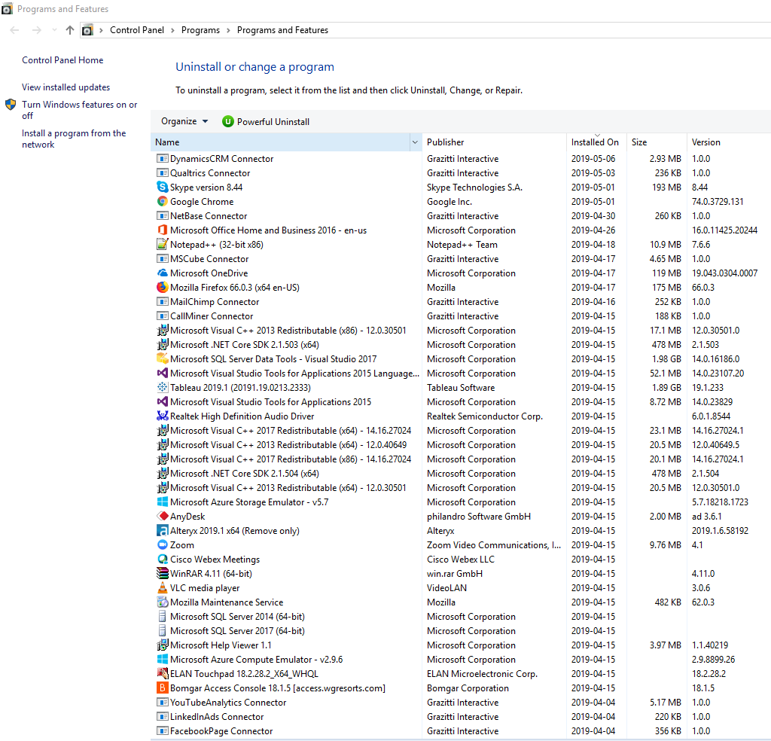
Task: Click the Windows features shield icon
Action: [11, 105]
